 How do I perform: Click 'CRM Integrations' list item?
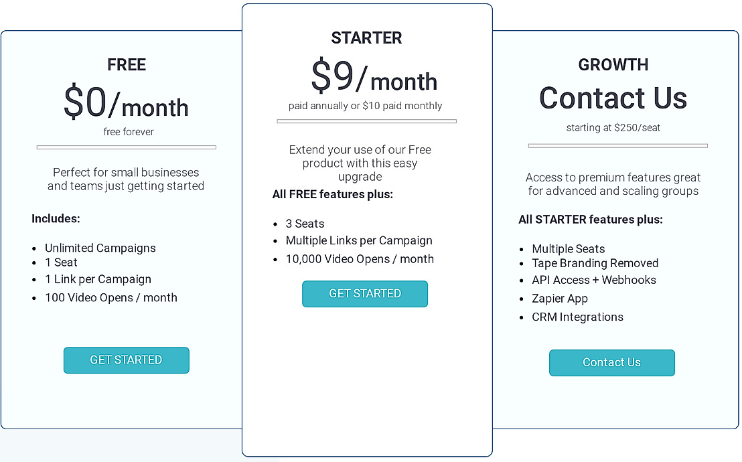click(x=577, y=317)
